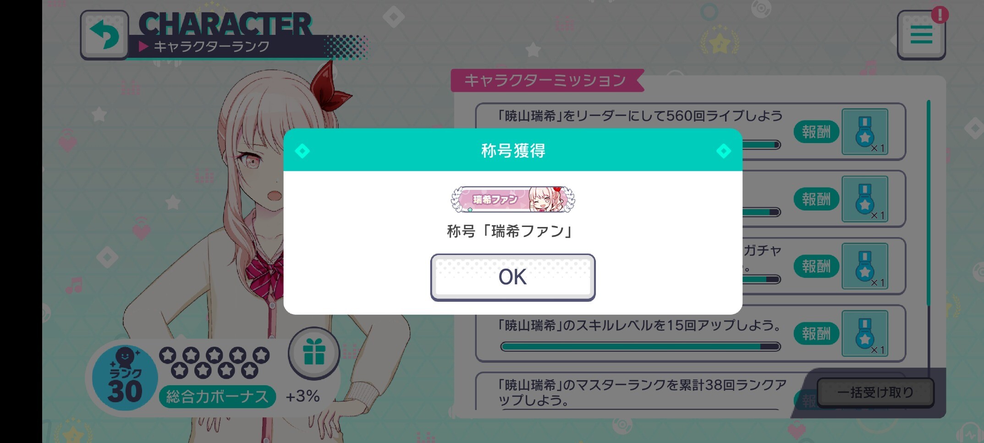Tap the medal icon in ガチャ mission row
This screenshot has height=443, width=984.
[x=865, y=266]
